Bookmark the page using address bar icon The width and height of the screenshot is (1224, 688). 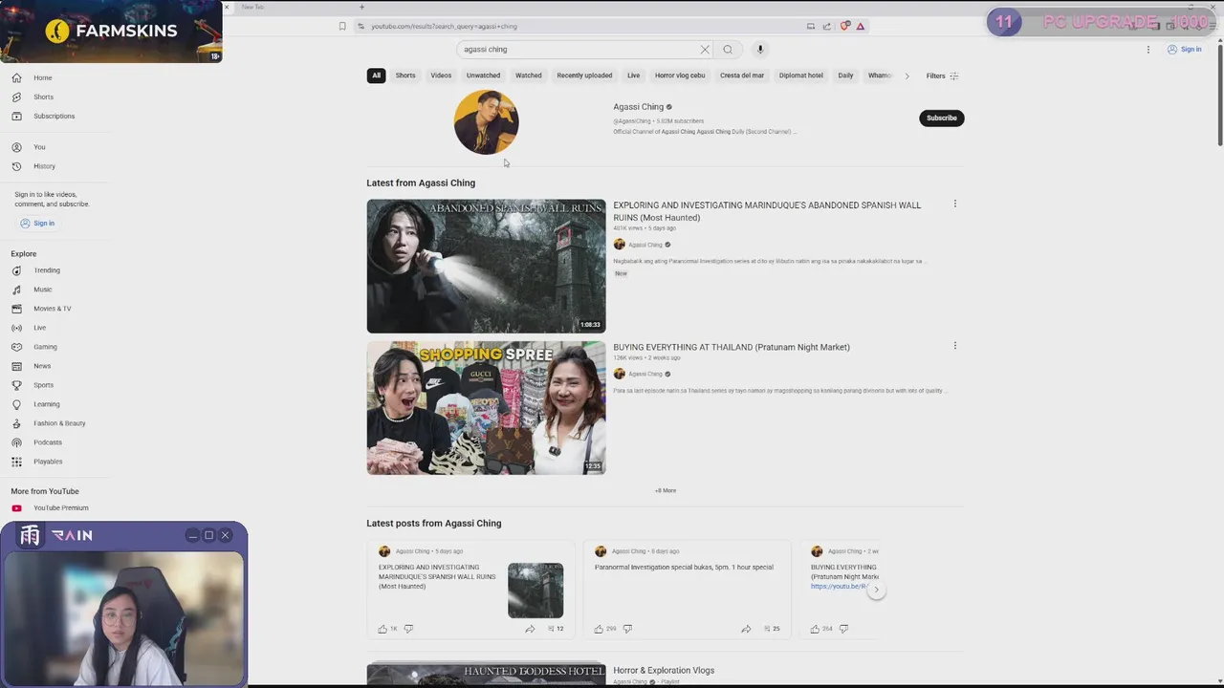point(342,27)
